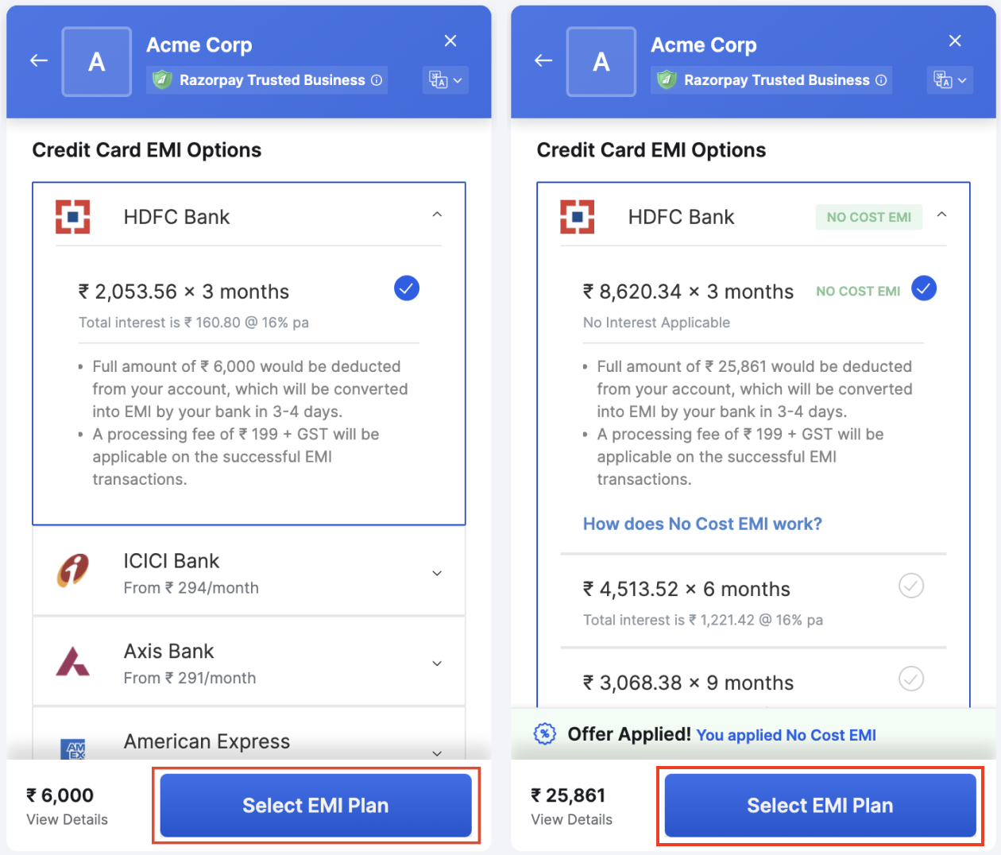Expand the Axis Bank EMI options
Screen dimensions: 1001x855
[437, 662]
